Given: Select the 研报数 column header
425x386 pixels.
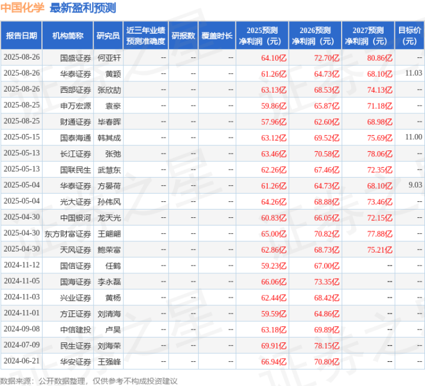Looking at the screenshot, I should [183, 35].
